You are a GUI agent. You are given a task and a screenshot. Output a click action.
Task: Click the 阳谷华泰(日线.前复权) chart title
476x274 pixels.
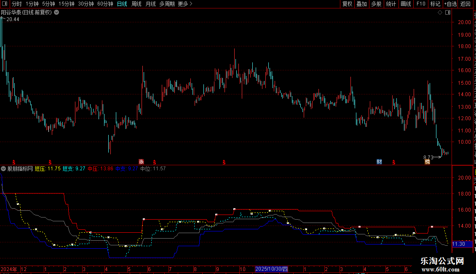coord(27,13)
